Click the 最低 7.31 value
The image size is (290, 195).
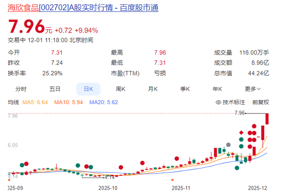click(160, 63)
